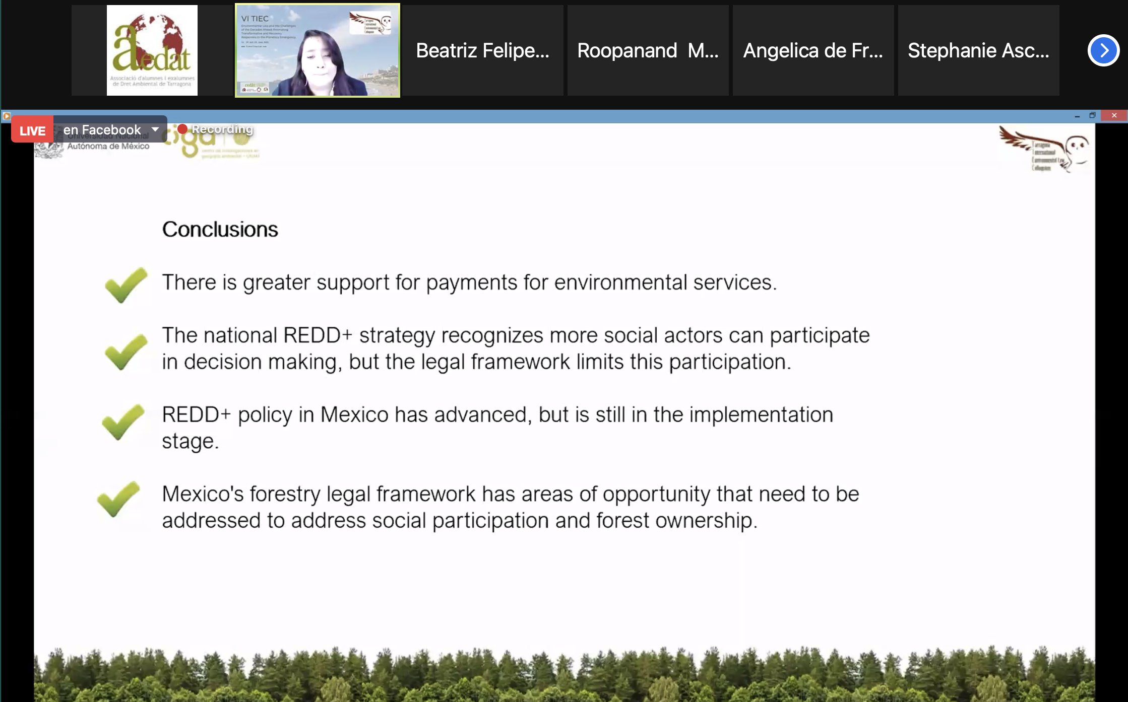
Task: Select Beatriz Felipe participant tile
Action: (x=482, y=50)
